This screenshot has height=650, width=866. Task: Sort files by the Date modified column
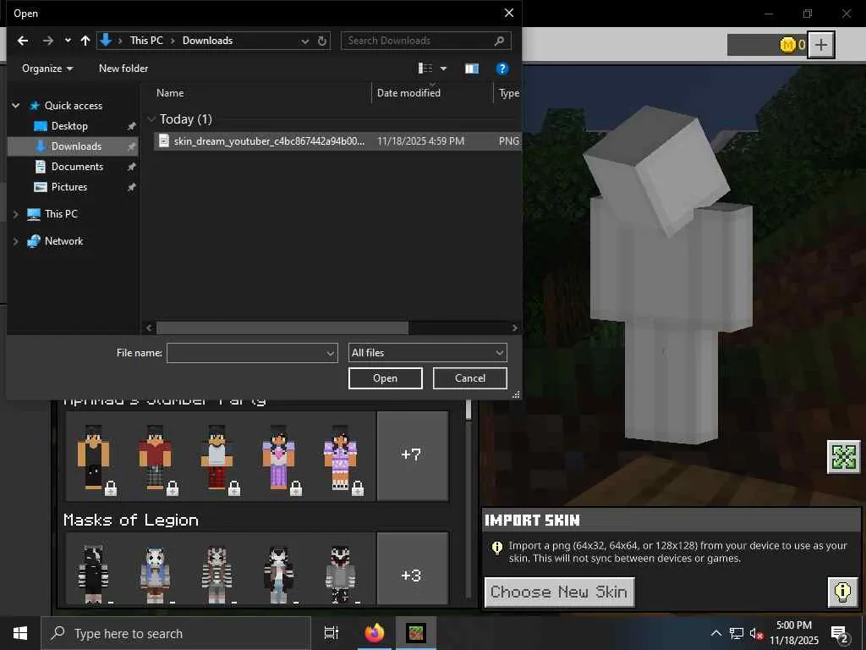point(408,93)
